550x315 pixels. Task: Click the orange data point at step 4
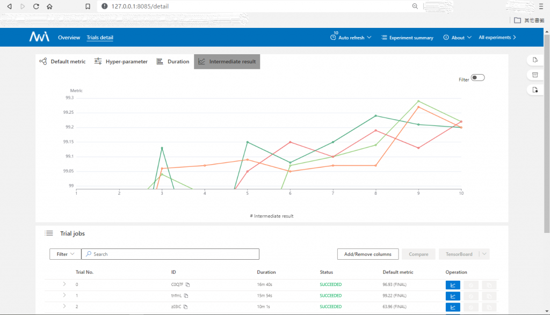tap(205, 165)
